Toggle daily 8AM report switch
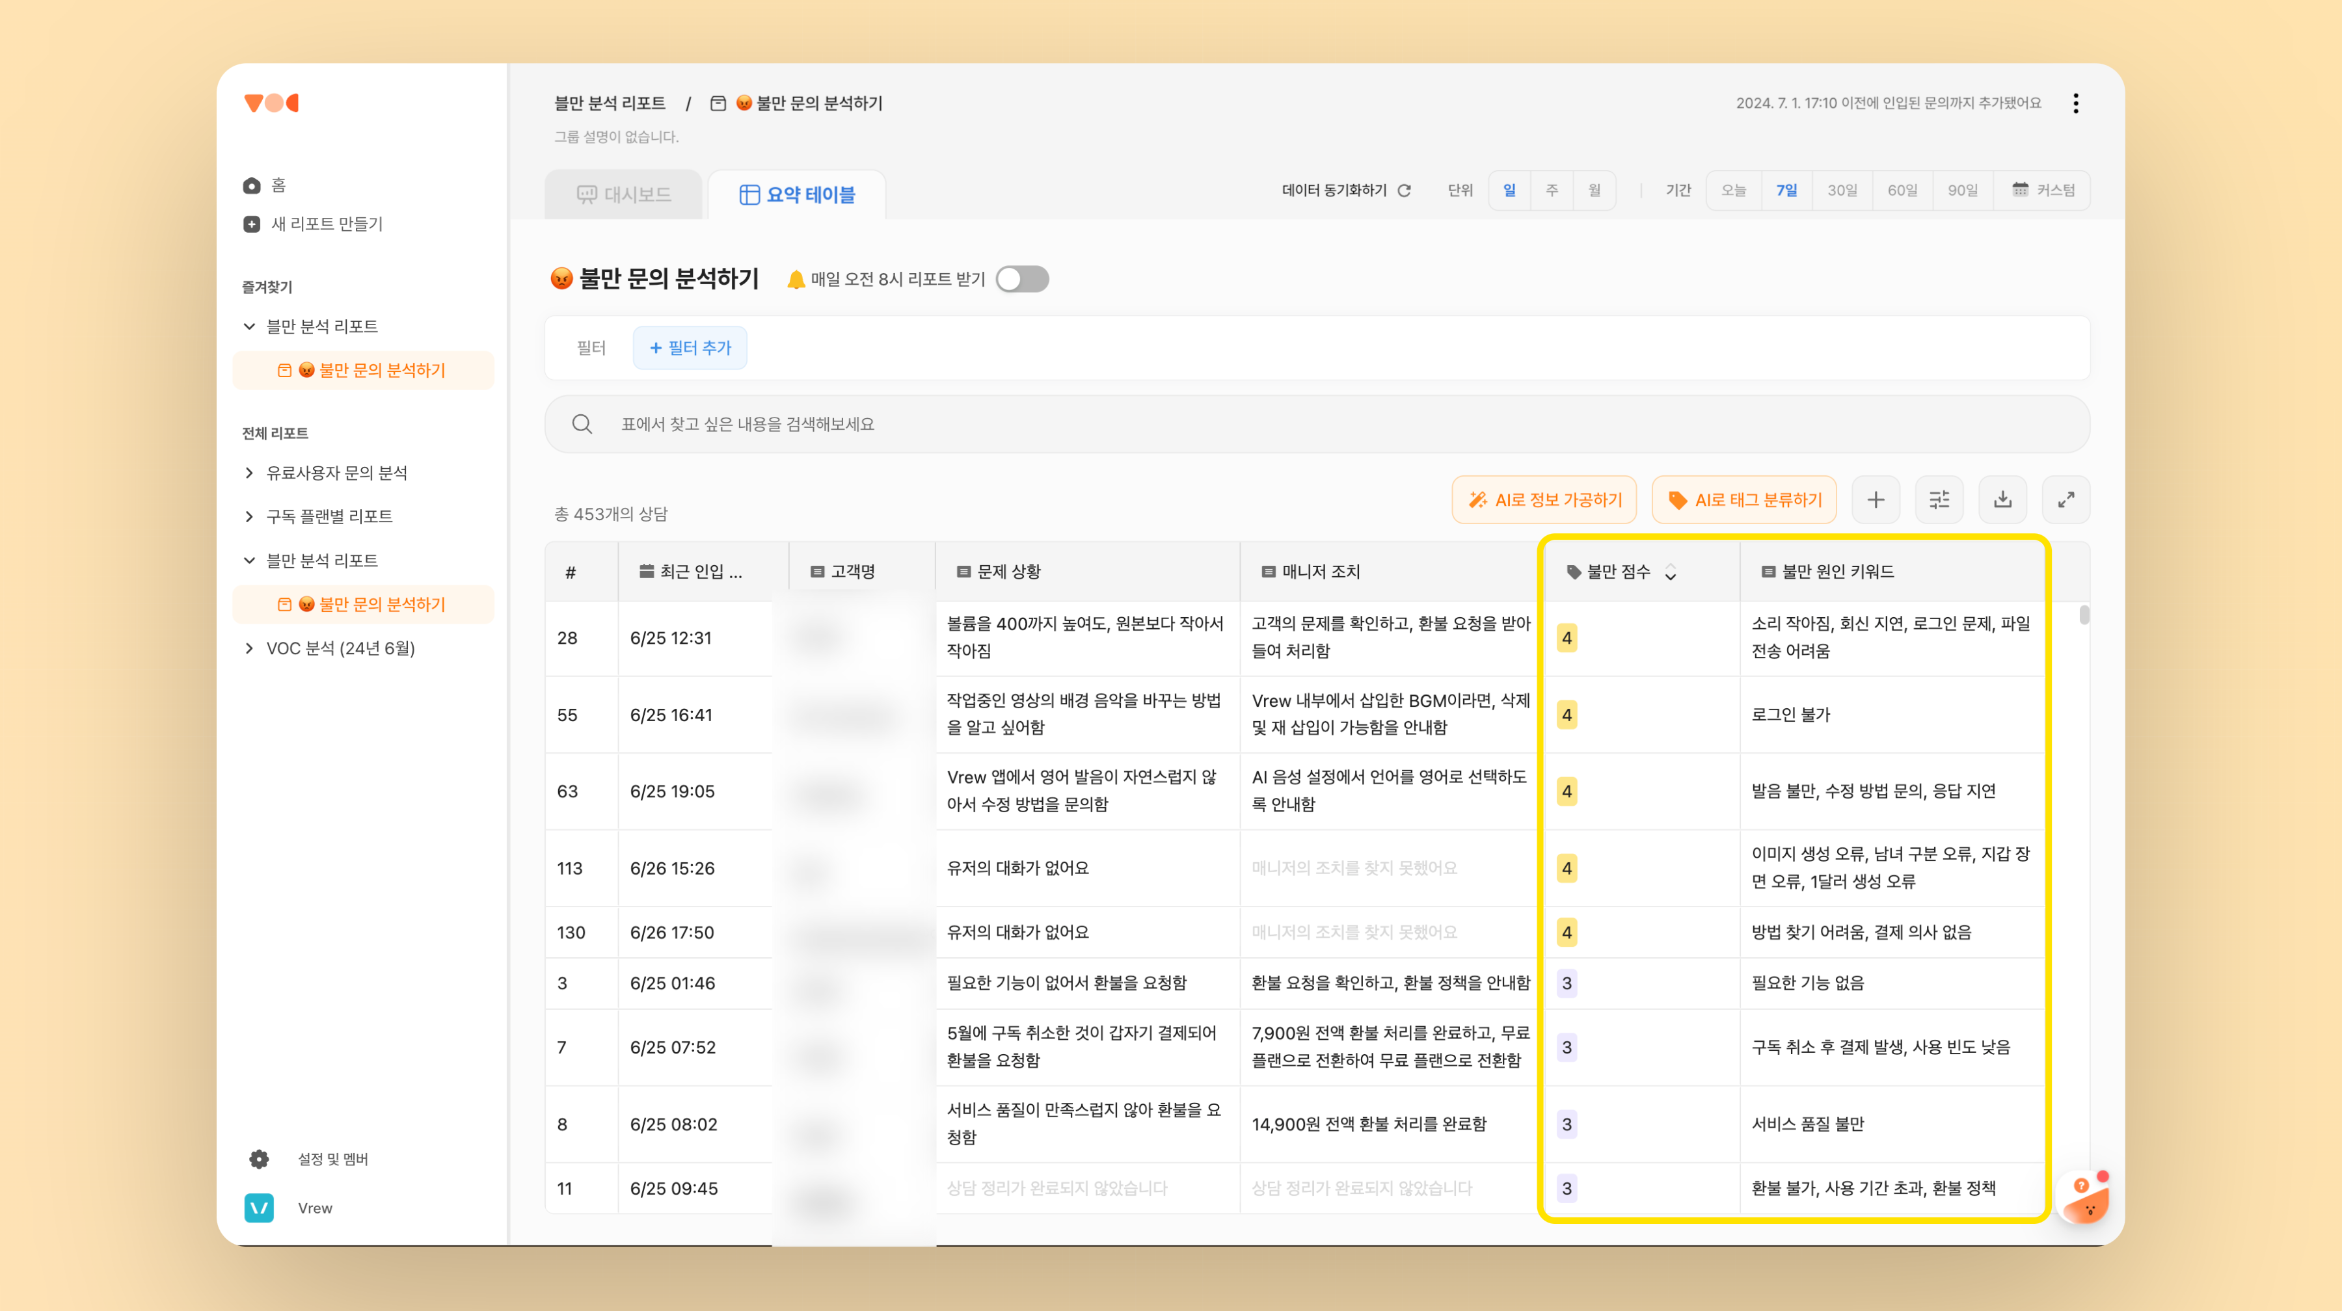Image resolution: width=2342 pixels, height=1311 pixels. (1022, 279)
